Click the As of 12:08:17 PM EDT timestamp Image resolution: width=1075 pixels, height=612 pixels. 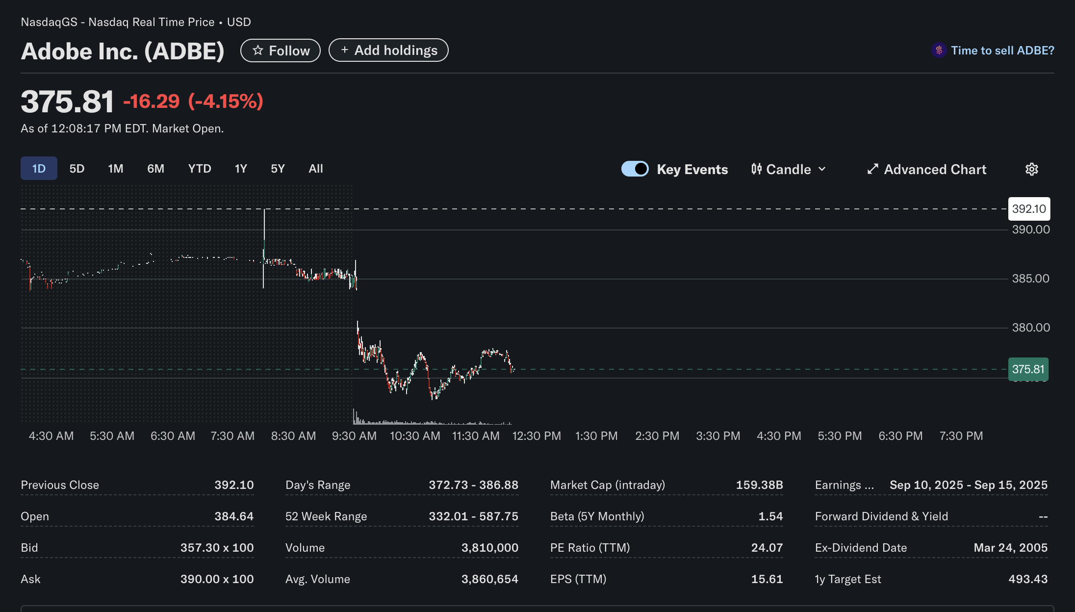click(122, 128)
